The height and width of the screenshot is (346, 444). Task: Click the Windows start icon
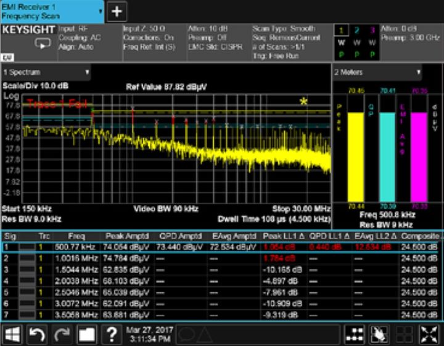tap(13, 334)
